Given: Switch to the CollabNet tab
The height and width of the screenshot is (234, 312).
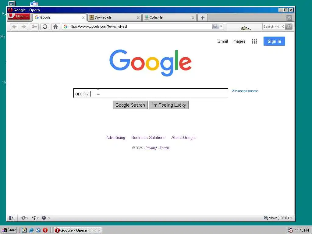Looking at the screenshot, I should point(169,17).
